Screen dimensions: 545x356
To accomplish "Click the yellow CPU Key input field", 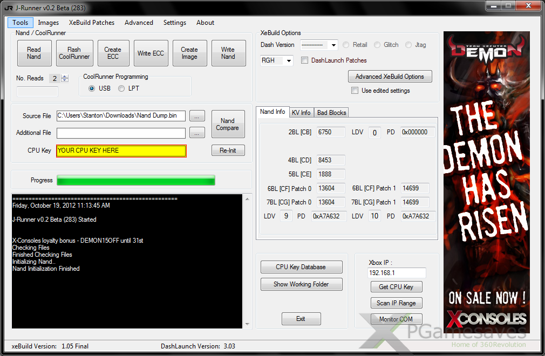I will (121, 150).
